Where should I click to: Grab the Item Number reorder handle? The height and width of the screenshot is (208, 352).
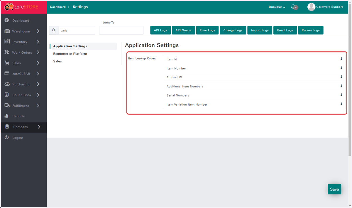click(341, 68)
